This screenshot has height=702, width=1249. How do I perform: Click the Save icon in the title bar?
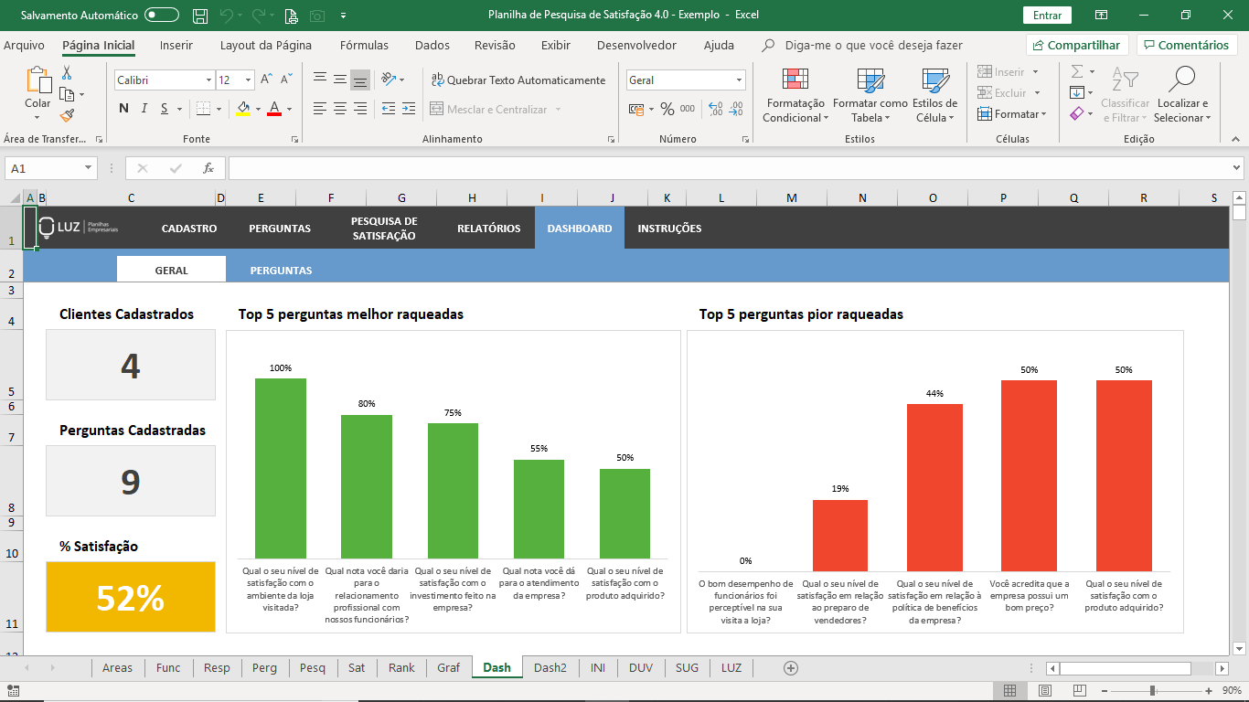200,16
